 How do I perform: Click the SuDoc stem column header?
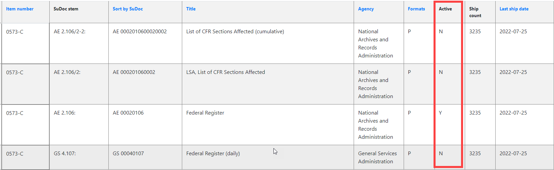[66, 9]
